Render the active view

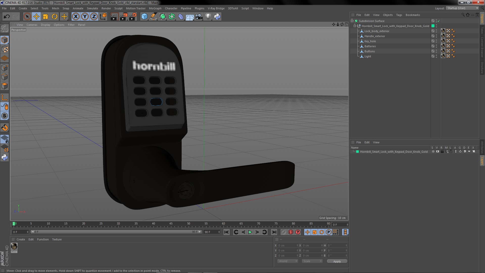tap(114, 17)
